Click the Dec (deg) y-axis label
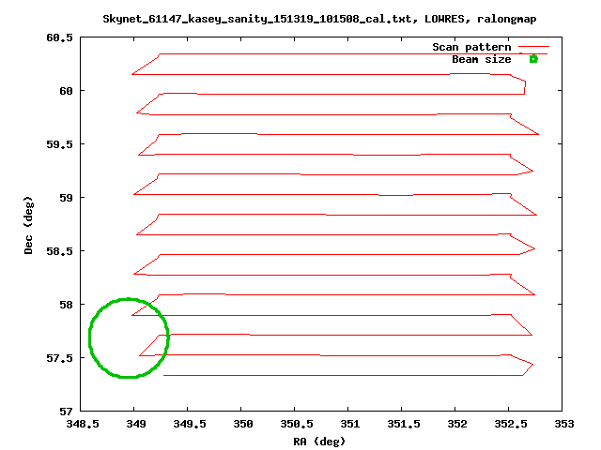The height and width of the screenshot is (450, 601). (29, 225)
